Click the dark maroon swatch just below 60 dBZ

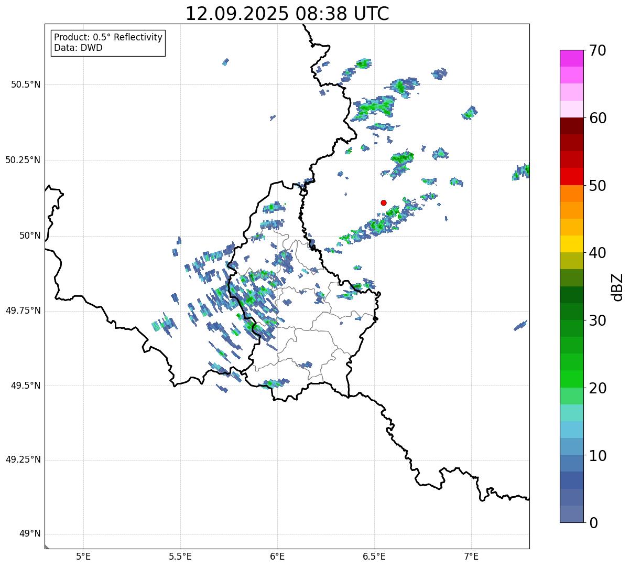tap(571, 126)
